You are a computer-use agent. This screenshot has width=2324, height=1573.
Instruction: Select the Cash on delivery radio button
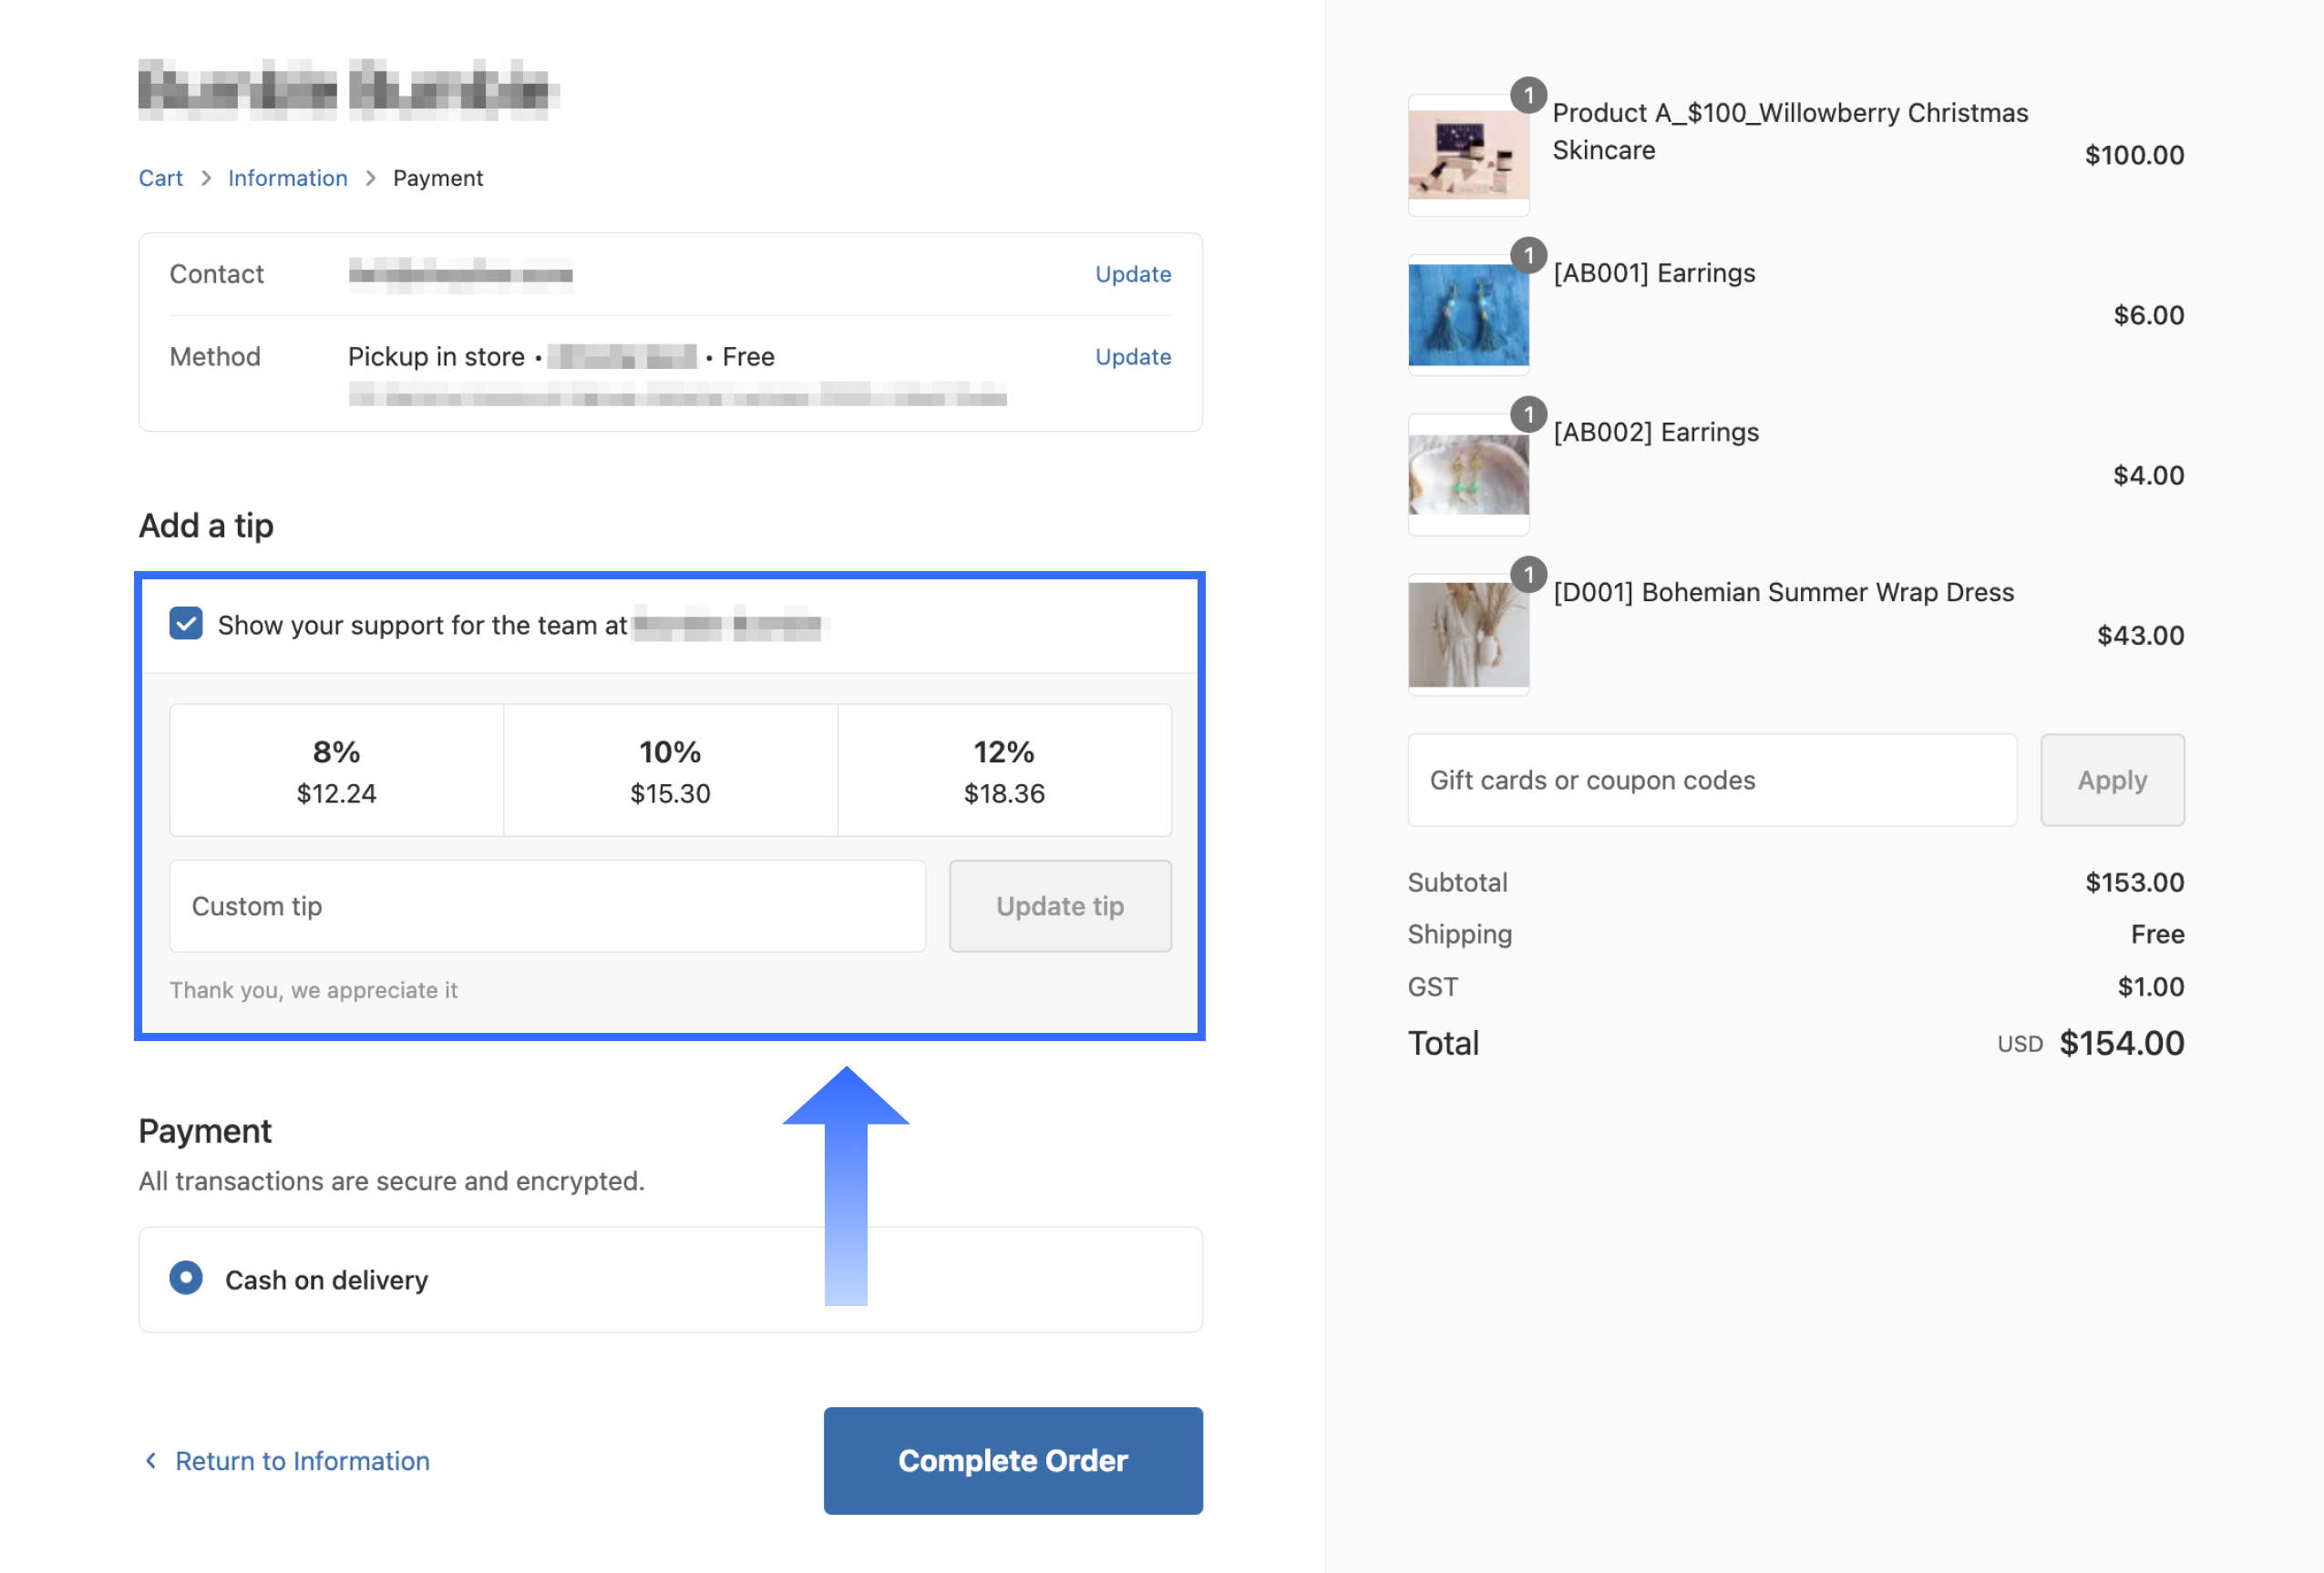[186, 1278]
